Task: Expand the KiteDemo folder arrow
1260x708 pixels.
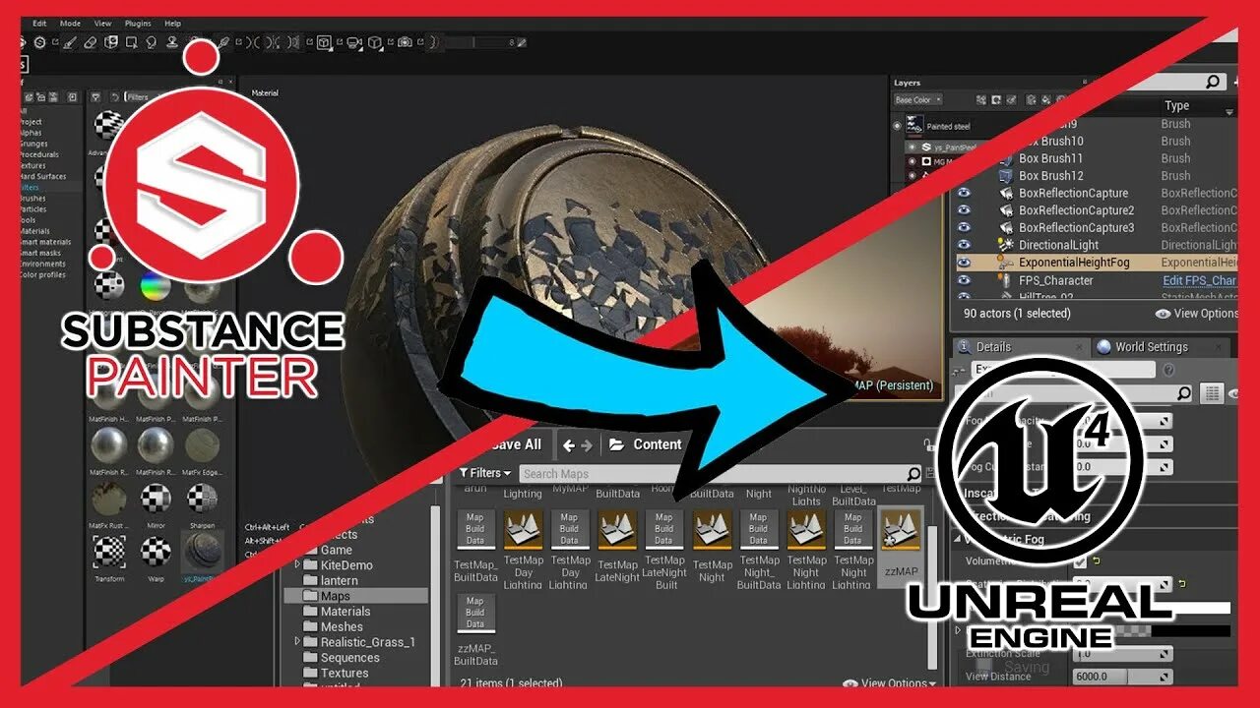Action: pos(298,565)
